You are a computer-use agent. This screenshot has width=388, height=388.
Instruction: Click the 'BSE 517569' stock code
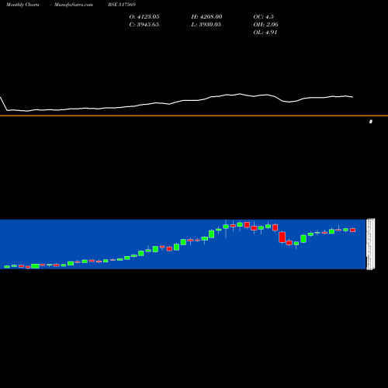click(x=122, y=5)
